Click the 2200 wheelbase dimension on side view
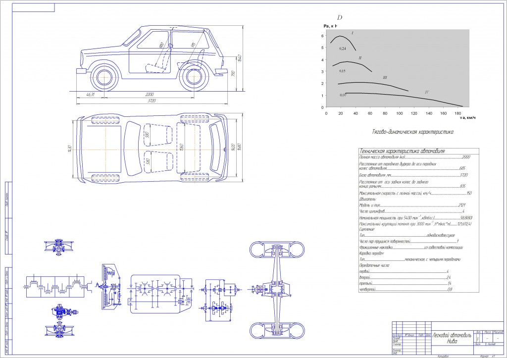Screen dimensions: 507x358 click(149, 95)
